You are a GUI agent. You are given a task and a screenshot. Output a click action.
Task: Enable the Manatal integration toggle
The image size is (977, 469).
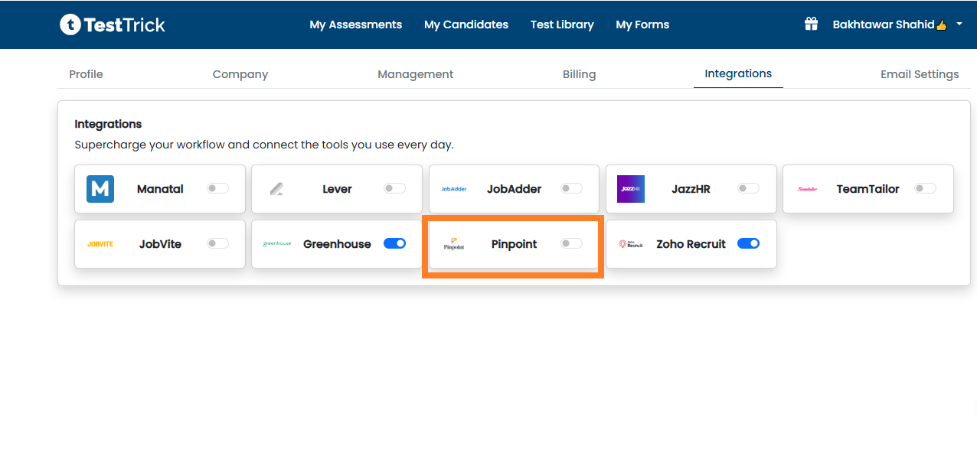point(217,188)
